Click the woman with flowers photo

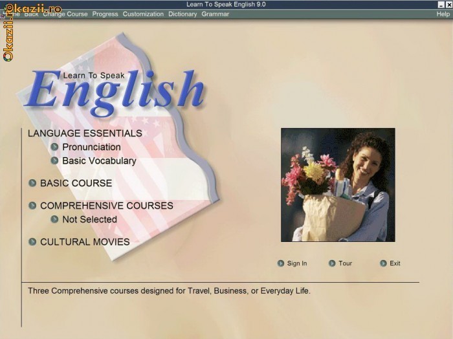tap(338, 185)
